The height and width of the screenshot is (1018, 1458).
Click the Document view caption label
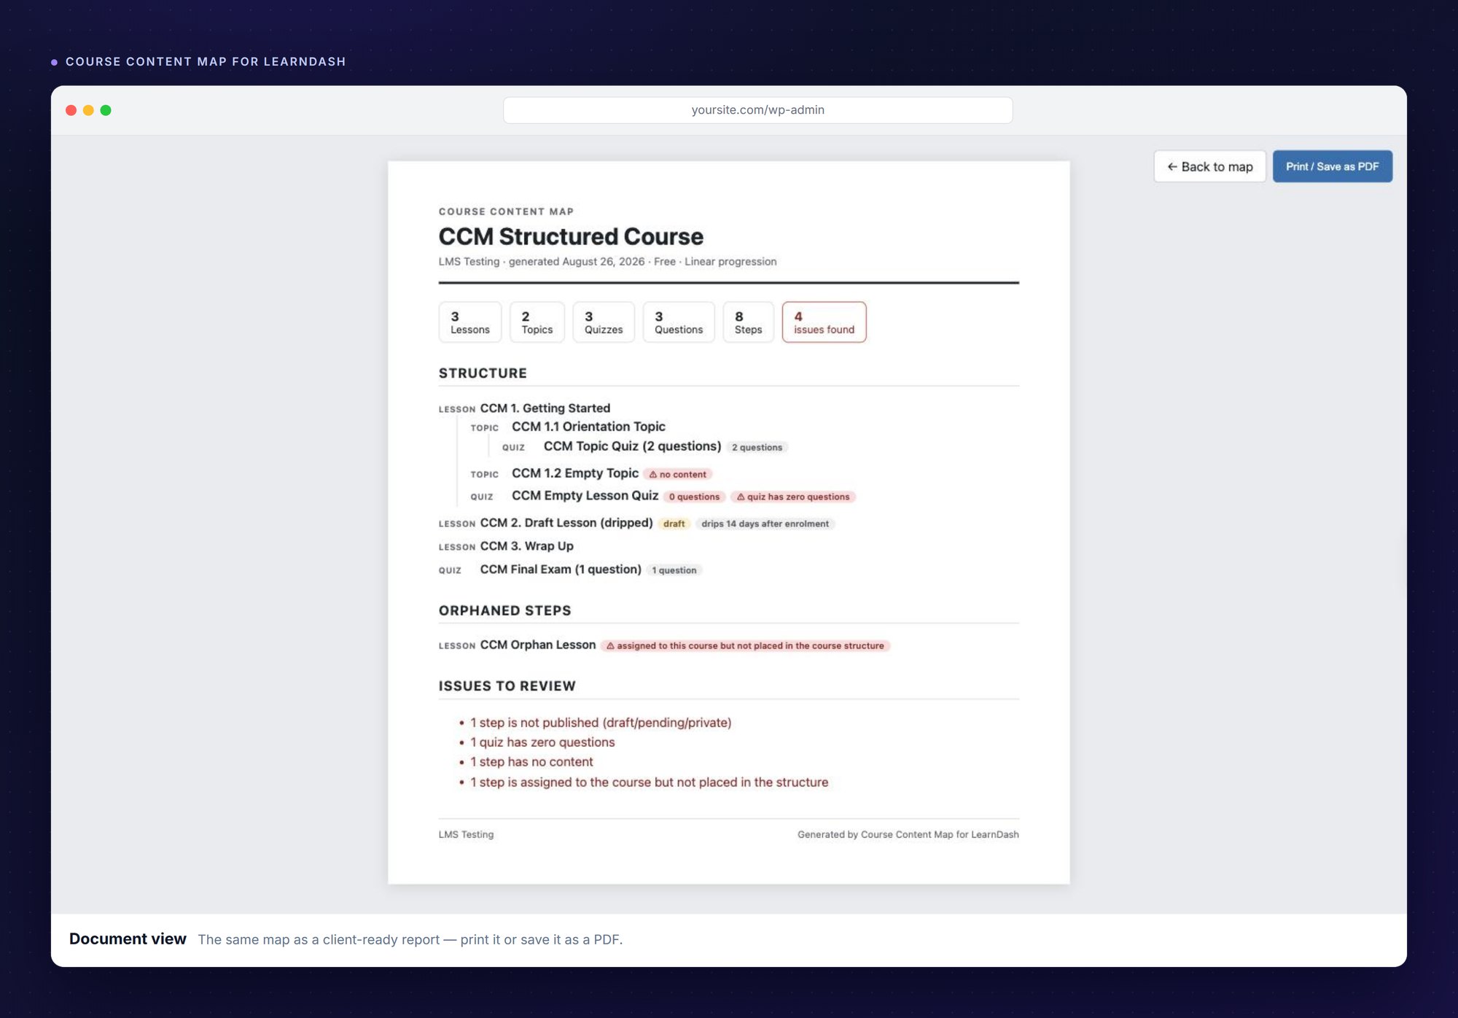pyautogui.click(x=128, y=939)
